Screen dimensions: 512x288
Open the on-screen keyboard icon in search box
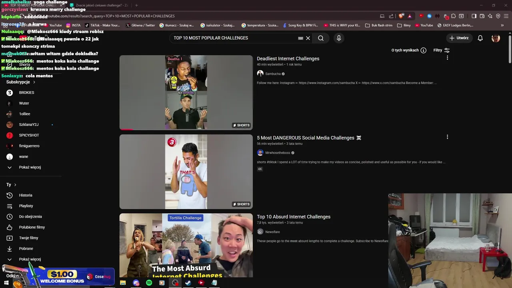coord(300,38)
